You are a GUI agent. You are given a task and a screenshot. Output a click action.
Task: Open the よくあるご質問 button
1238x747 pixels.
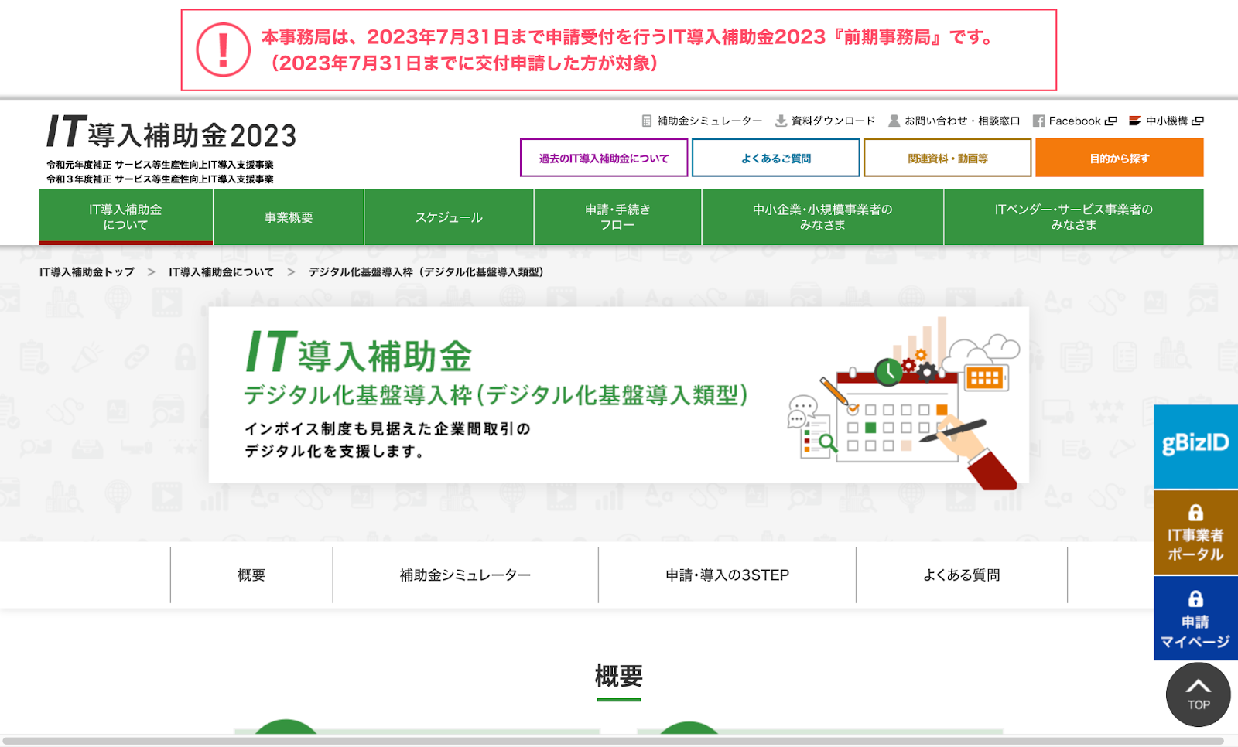775,158
